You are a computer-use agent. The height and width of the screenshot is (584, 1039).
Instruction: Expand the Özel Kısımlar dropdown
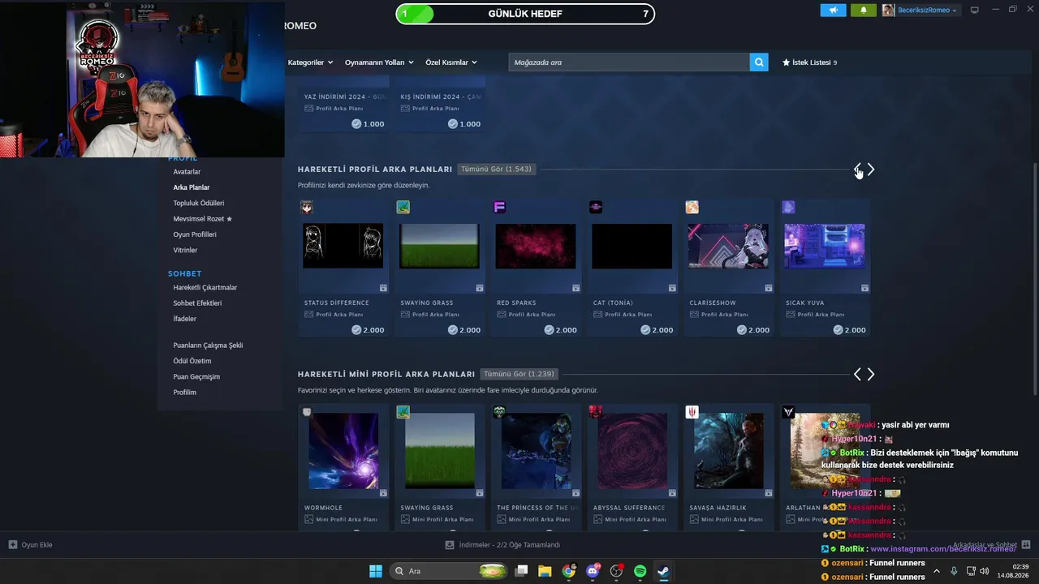[x=451, y=62]
